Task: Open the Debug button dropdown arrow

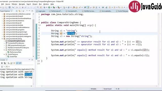Action: tap(47, 7)
